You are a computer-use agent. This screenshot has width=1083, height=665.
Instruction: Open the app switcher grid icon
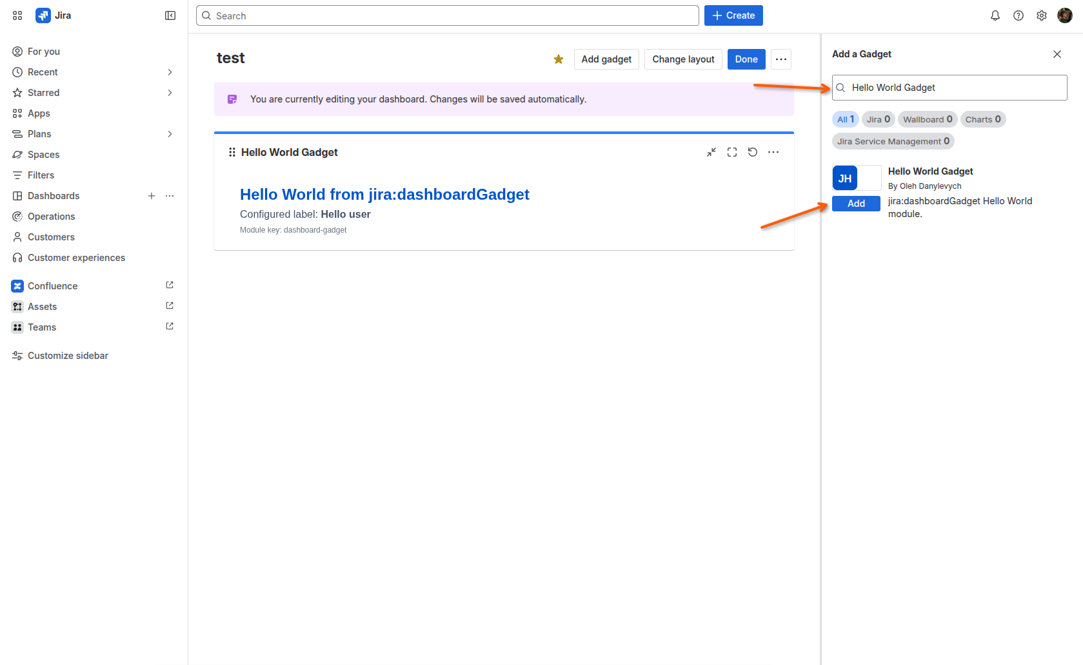tap(17, 15)
